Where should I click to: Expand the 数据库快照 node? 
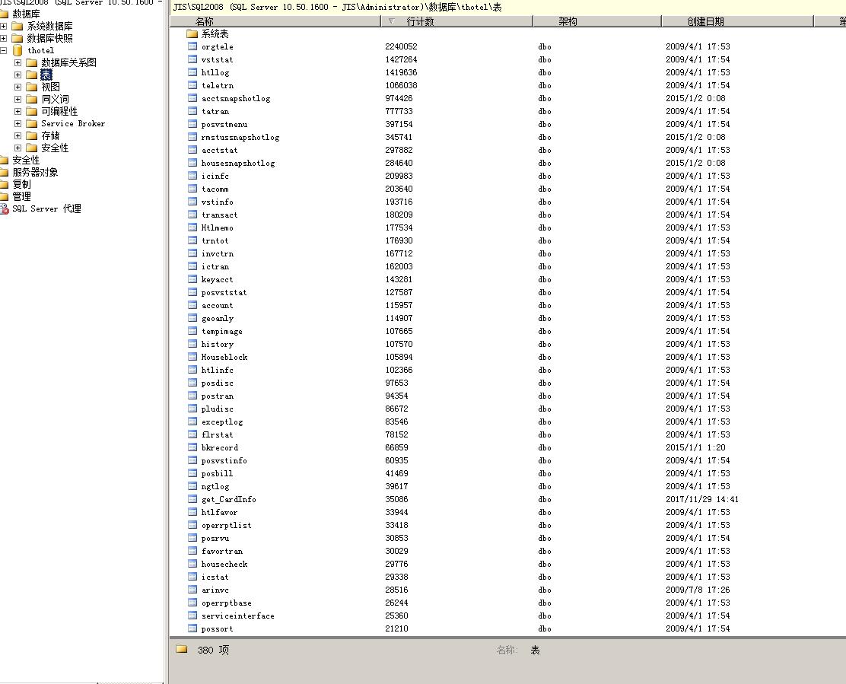click(x=4, y=38)
